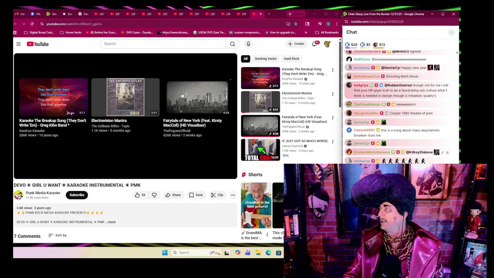Click the Windows taskbar search box
The width and height of the screenshot is (494, 278).
pyautogui.click(x=196, y=253)
